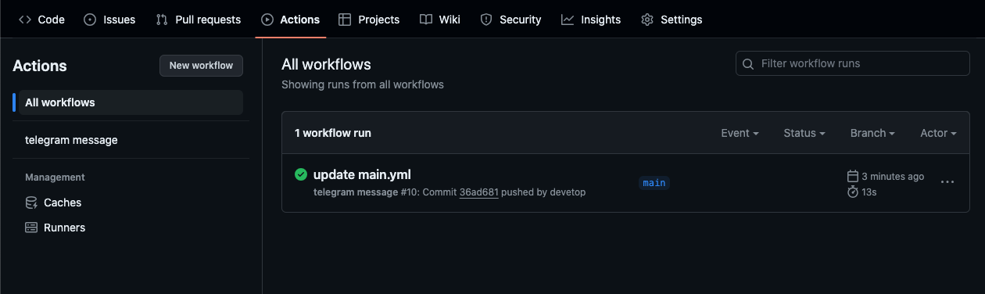Expand the Status filter dropdown
This screenshot has height=294, width=985.
click(x=804, y=133)
